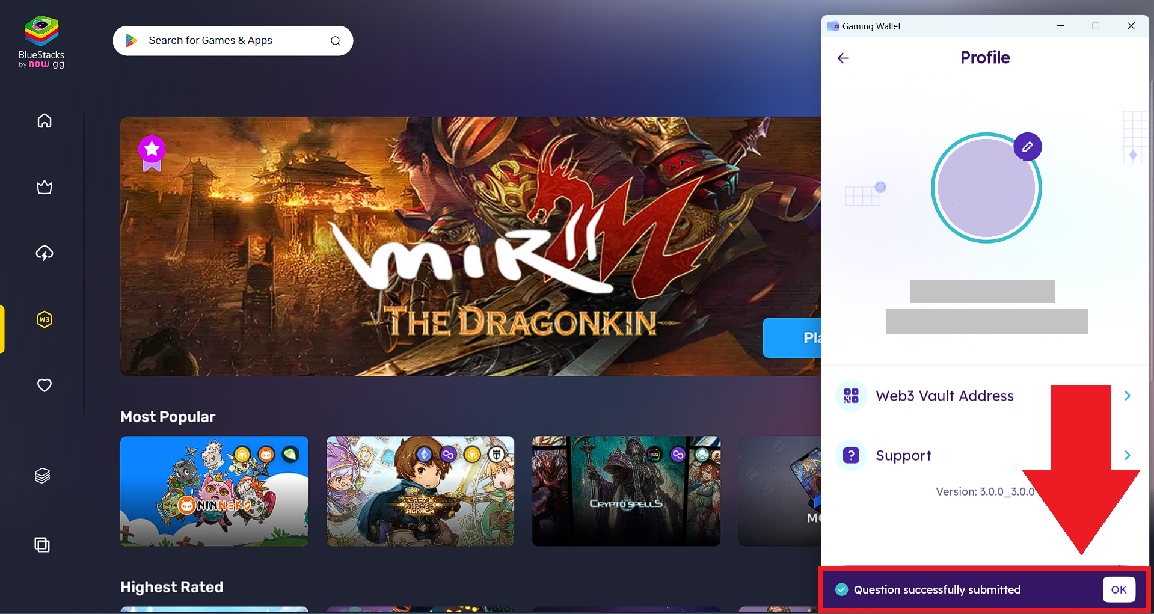Click the green checkmark in notification

click(841, 589)
